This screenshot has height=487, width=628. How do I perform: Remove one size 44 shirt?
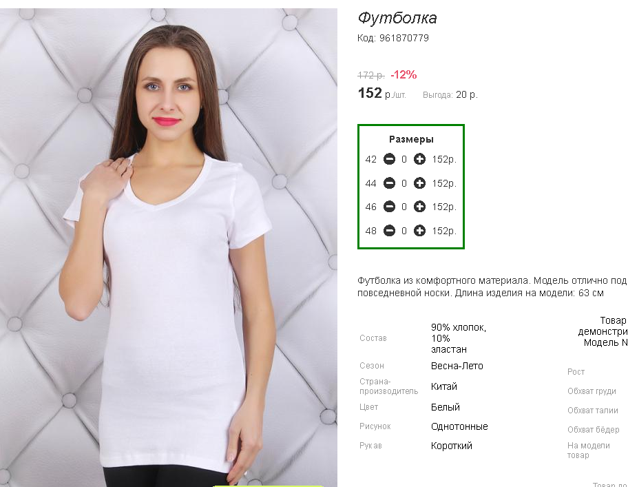click(389, 183)
